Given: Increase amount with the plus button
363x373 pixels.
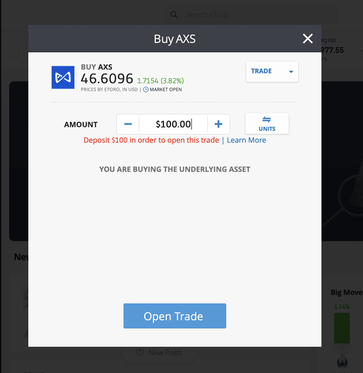Looking at the screenshot, I should (218, 124).
